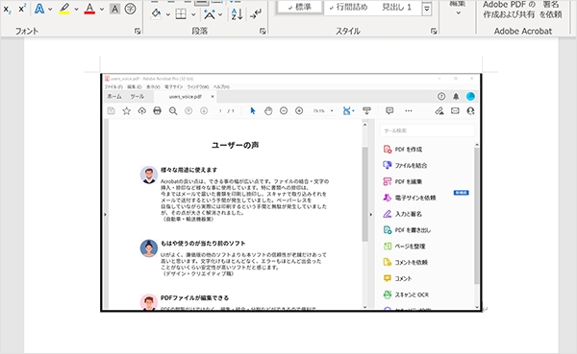577x354 pixels.
Task: Click the add comment icon
Action: pyautogui.click(x=389, y=110)
